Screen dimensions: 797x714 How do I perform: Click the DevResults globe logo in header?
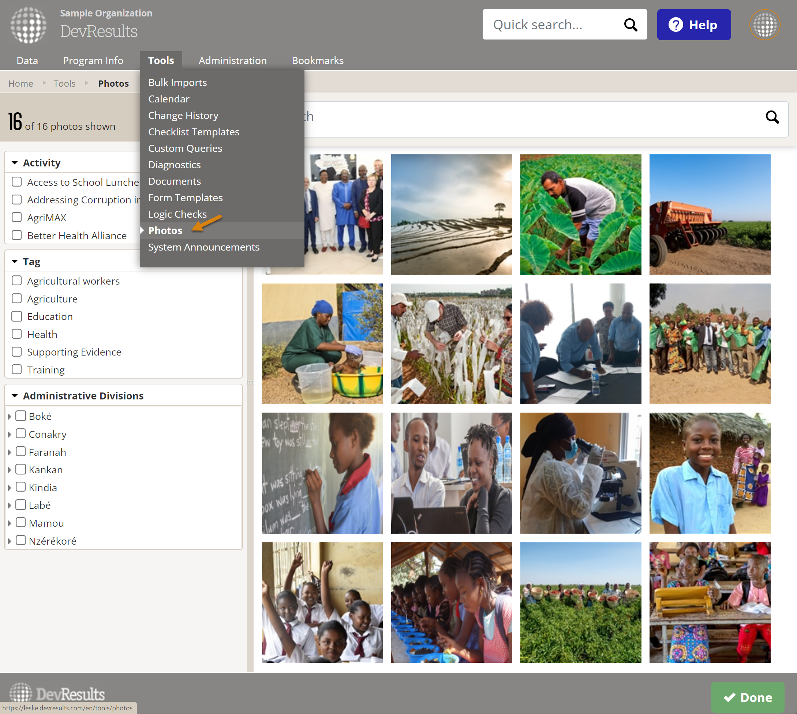pos(28,25)
